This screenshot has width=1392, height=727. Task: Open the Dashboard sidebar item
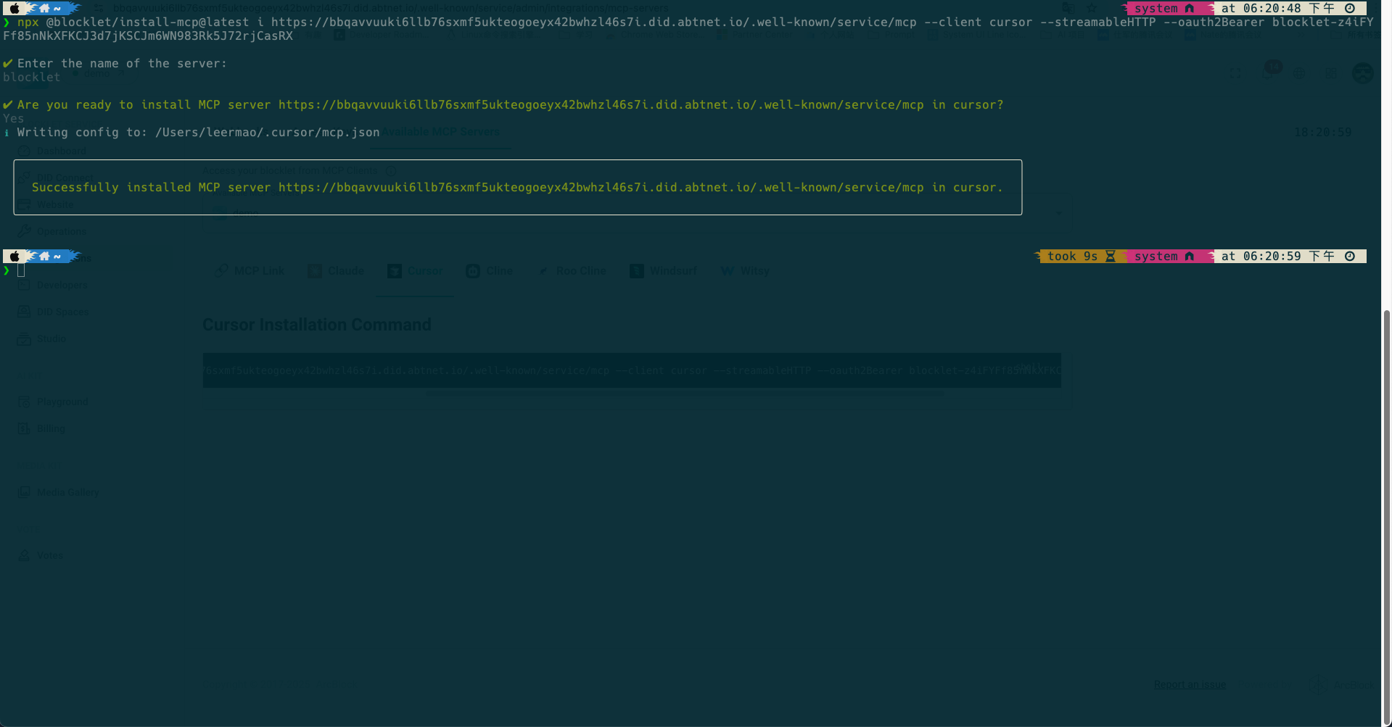(x=61, y=151)
